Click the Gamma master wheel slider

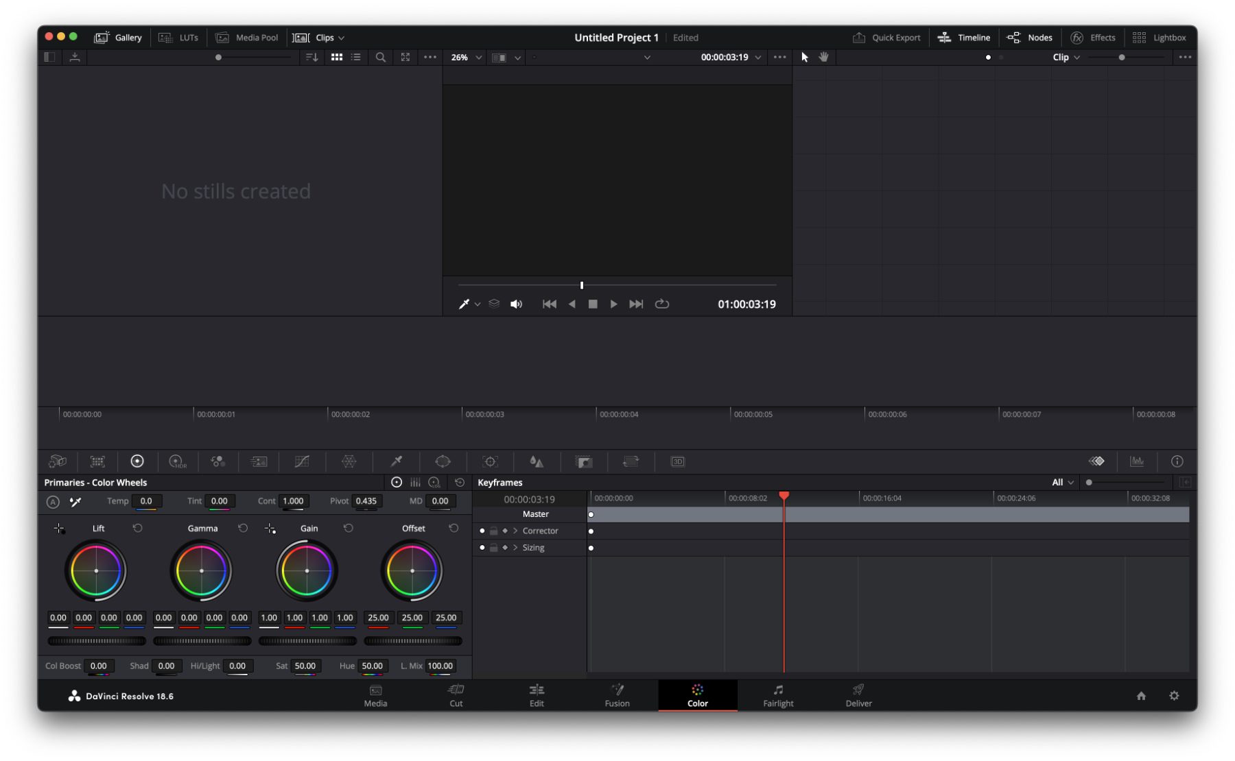coord(202,641)
